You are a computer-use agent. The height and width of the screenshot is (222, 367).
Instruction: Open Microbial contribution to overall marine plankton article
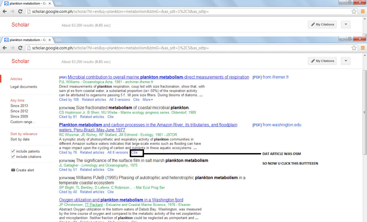coord(158,77)
